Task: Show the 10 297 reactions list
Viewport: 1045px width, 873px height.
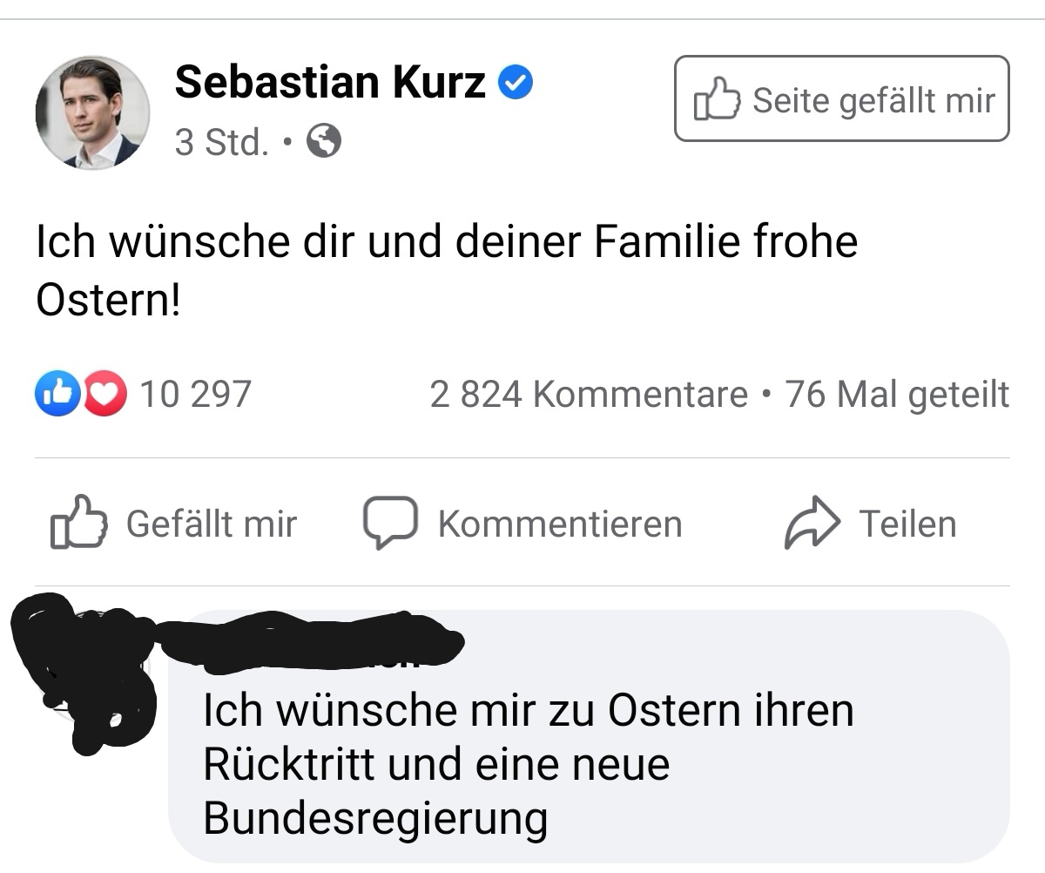Action: [x=195, y=394]
